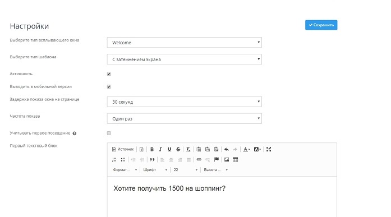Open the Частота показа dropdown Один раз
Screen dimensions: 391x217
[184, 118]
